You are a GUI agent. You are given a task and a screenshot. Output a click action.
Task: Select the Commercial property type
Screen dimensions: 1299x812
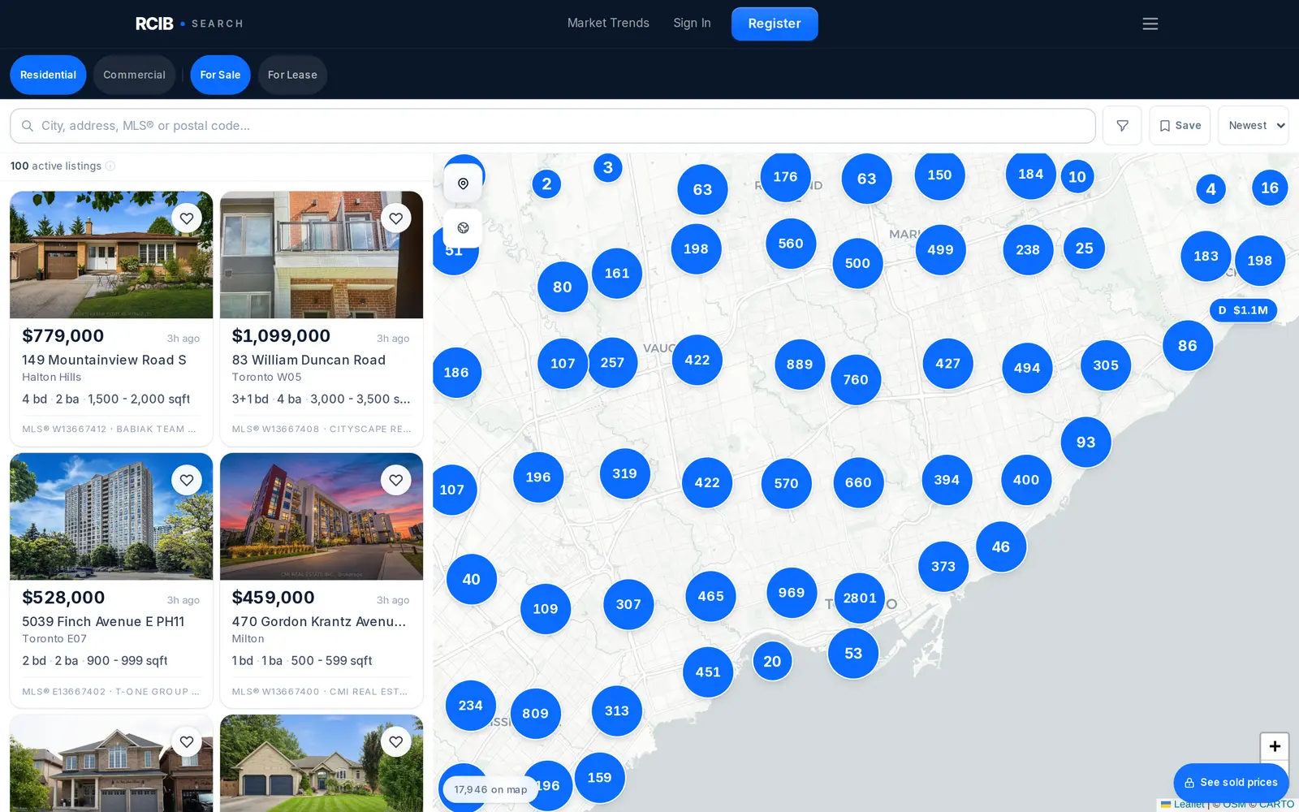(134, 75)
